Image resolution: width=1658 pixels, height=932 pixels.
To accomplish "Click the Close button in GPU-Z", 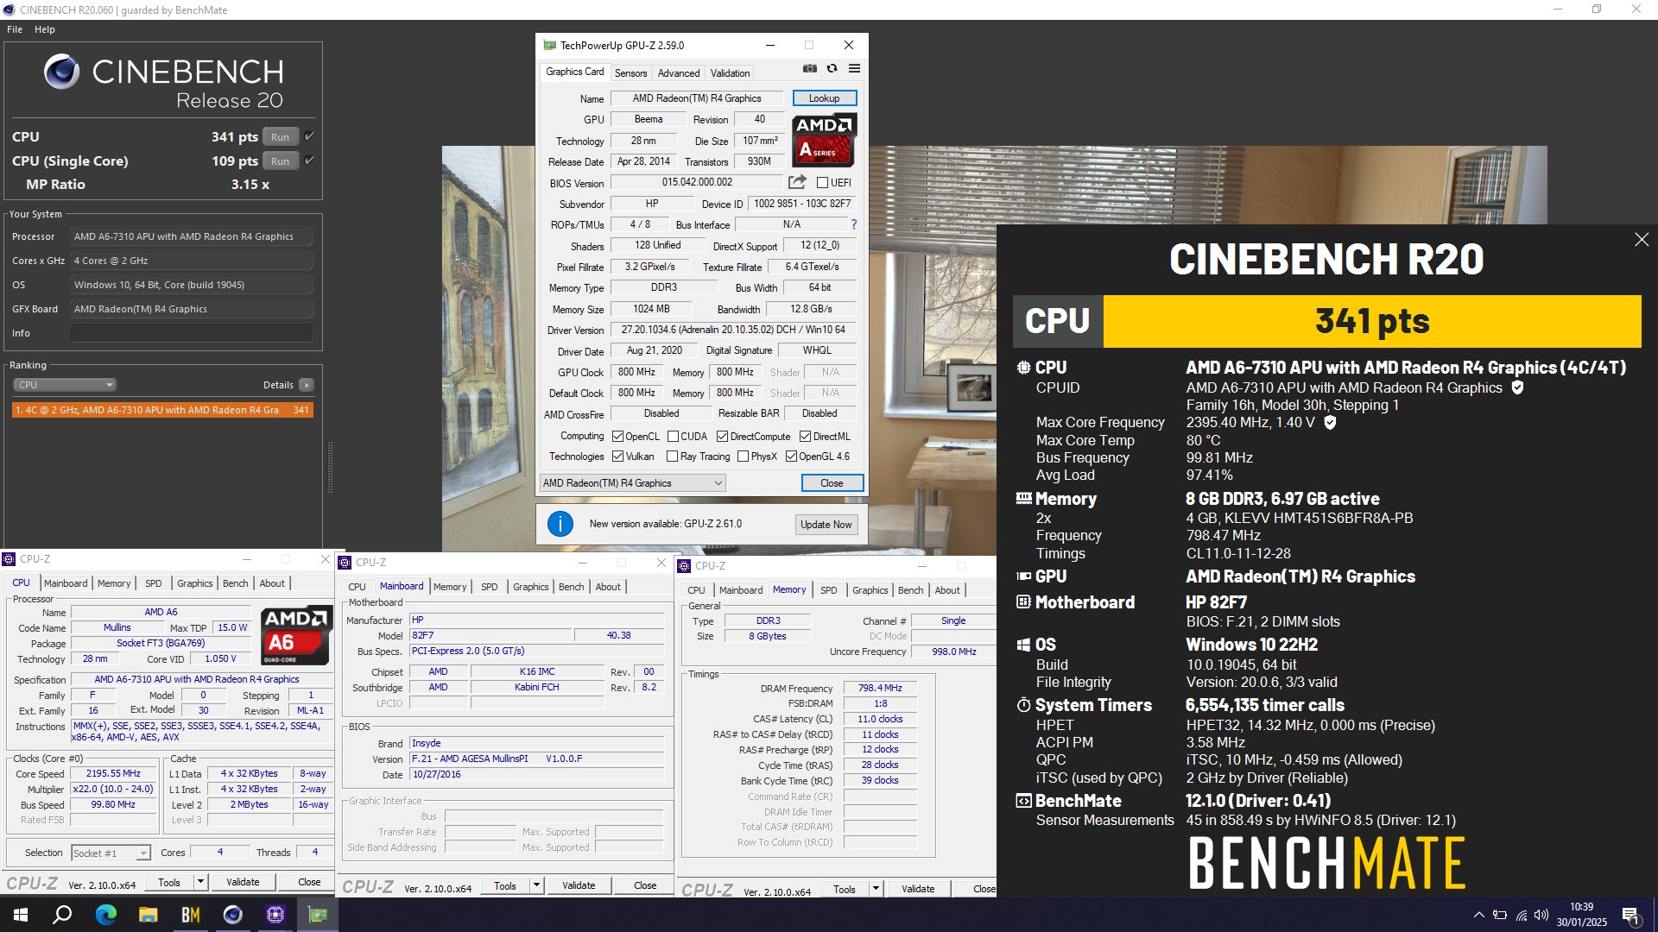I will click(x=832, y=482).
